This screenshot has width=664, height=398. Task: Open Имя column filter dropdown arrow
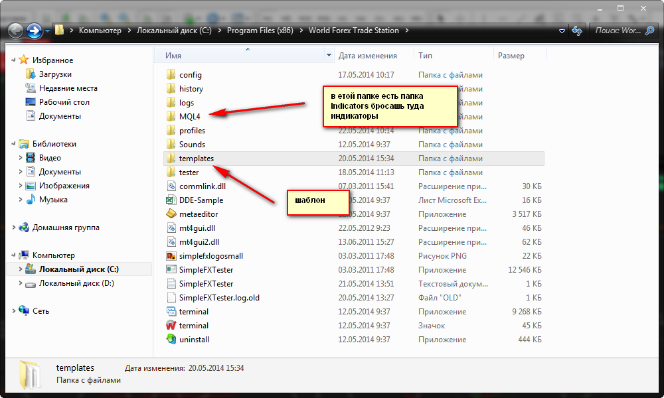point(329,56)
